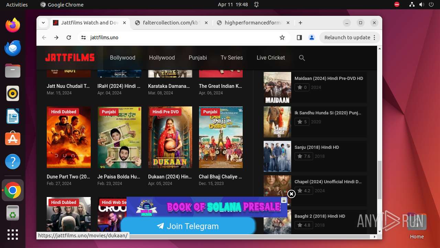Open the Relaunch to update menu
Viewport: 440px width, 248px height.
pos(350,38)
